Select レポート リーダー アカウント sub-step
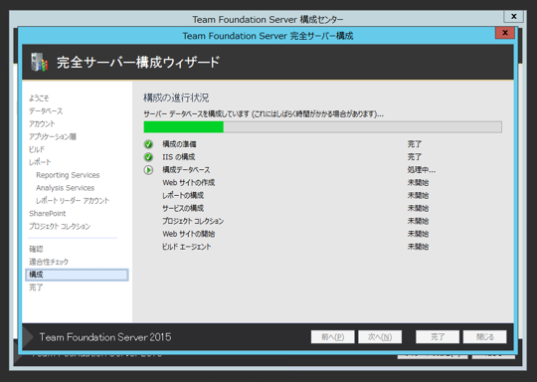The image size is (537, 382). [x=73, y=201]
